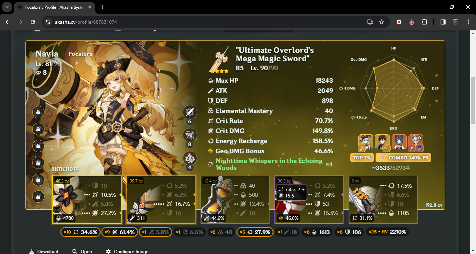Unlock the bottom constellation lock icon

coord(38,196)
